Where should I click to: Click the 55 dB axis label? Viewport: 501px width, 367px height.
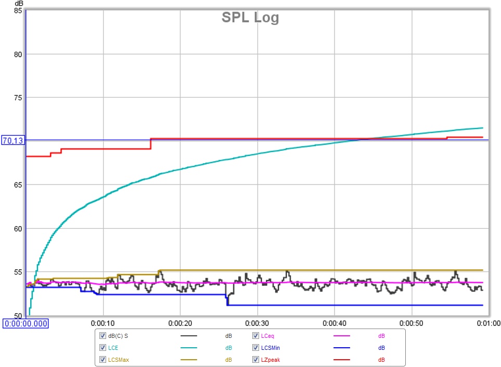point(18,272)
